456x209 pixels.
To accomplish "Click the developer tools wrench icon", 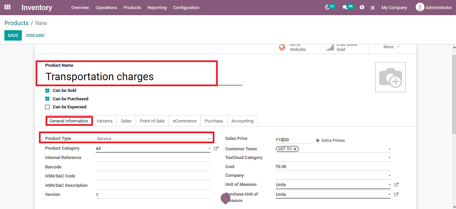I will coord(372,7).
